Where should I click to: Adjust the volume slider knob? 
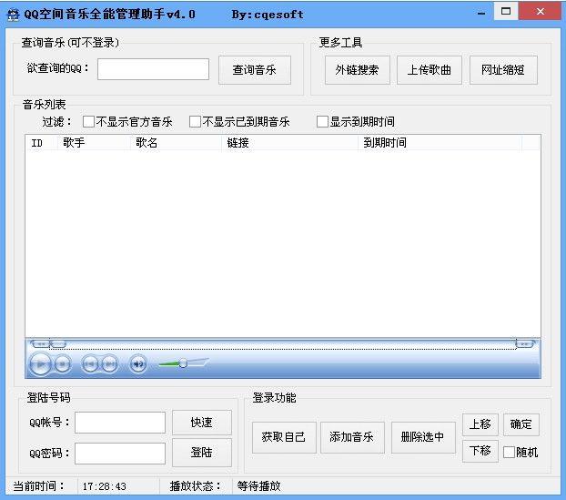tap(183, 363)
